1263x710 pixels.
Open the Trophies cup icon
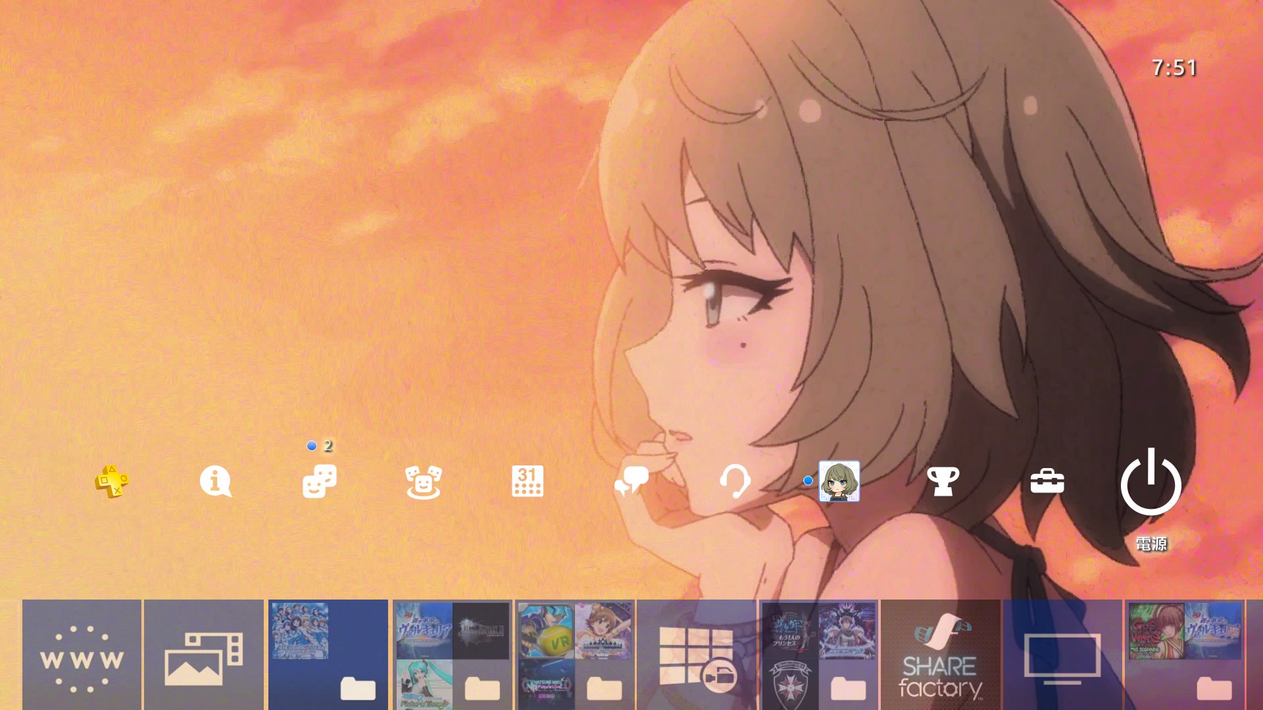(x=943, y=482)
